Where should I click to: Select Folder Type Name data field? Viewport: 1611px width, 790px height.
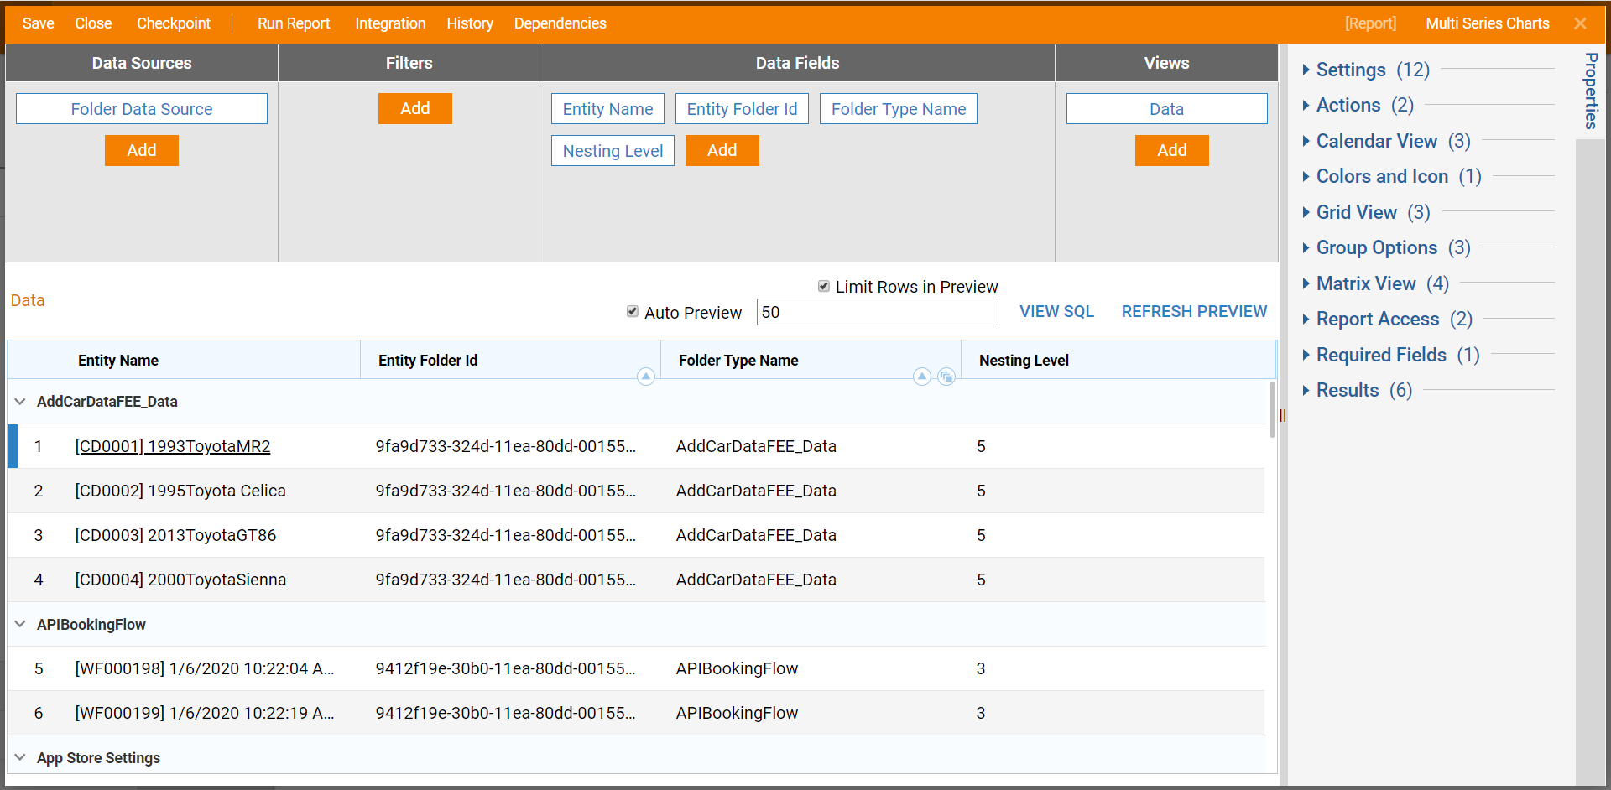[x=899, y=109]
